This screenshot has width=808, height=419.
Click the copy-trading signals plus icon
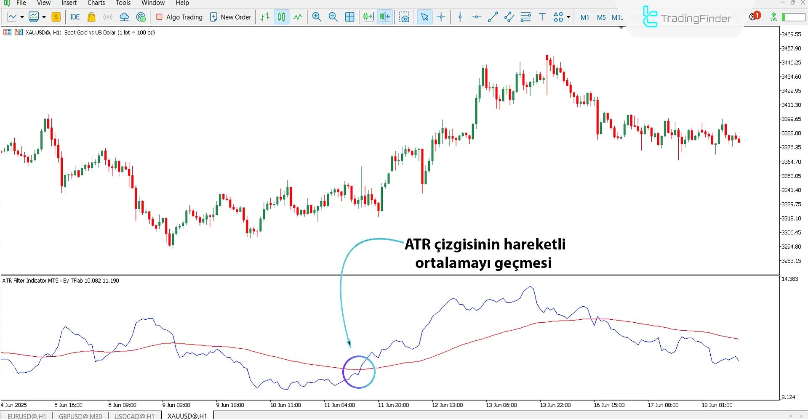(141, 17)
